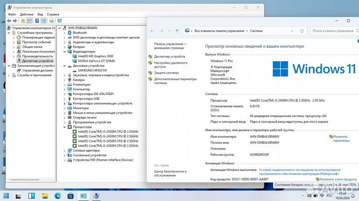The height and width of the screenshot is (201, 359).
Task: Select NVIDIA GeForce GT 520MX adapter
Action: (x=96, y=61)
